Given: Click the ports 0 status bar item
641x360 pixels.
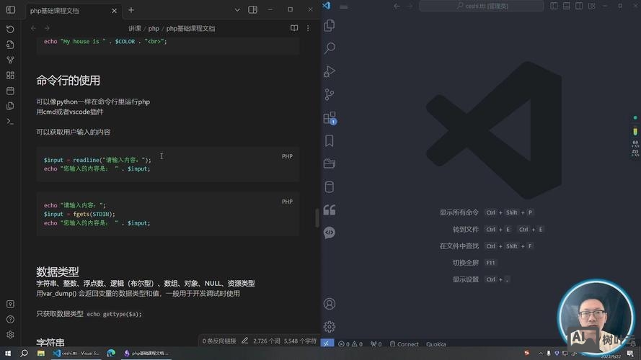Looking at the screenshot, I should point(376,344).
